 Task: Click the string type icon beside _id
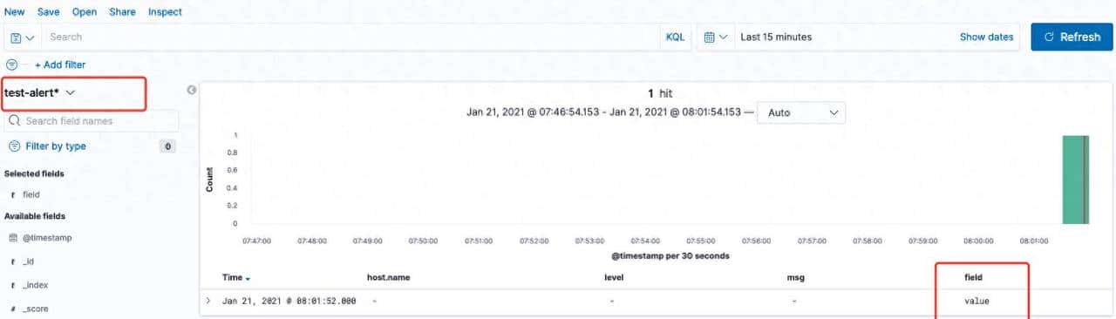point(13,261)
